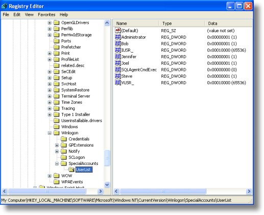
Task: Click the down arrow of the tree scrollbar
Action: pyautogui.click(x=107, y=184)
